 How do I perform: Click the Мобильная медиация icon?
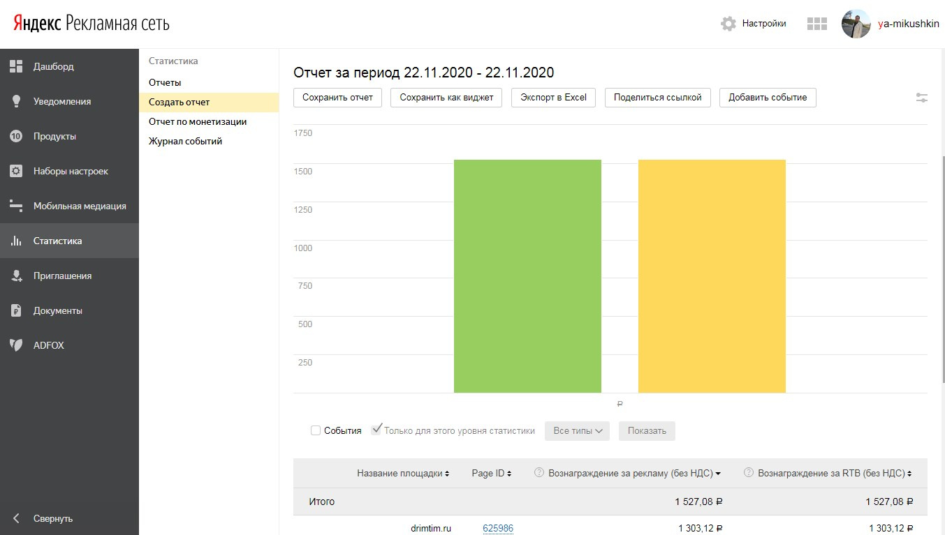pyautogui.click(x=16, y=206)
